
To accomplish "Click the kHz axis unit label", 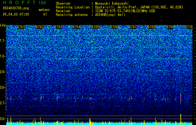I will point(3,25).
